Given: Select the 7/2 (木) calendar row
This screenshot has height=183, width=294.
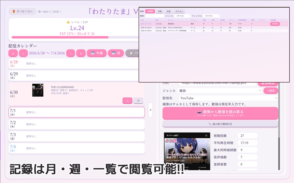Looking at the screenshot, I should click(x=76, y=124).
